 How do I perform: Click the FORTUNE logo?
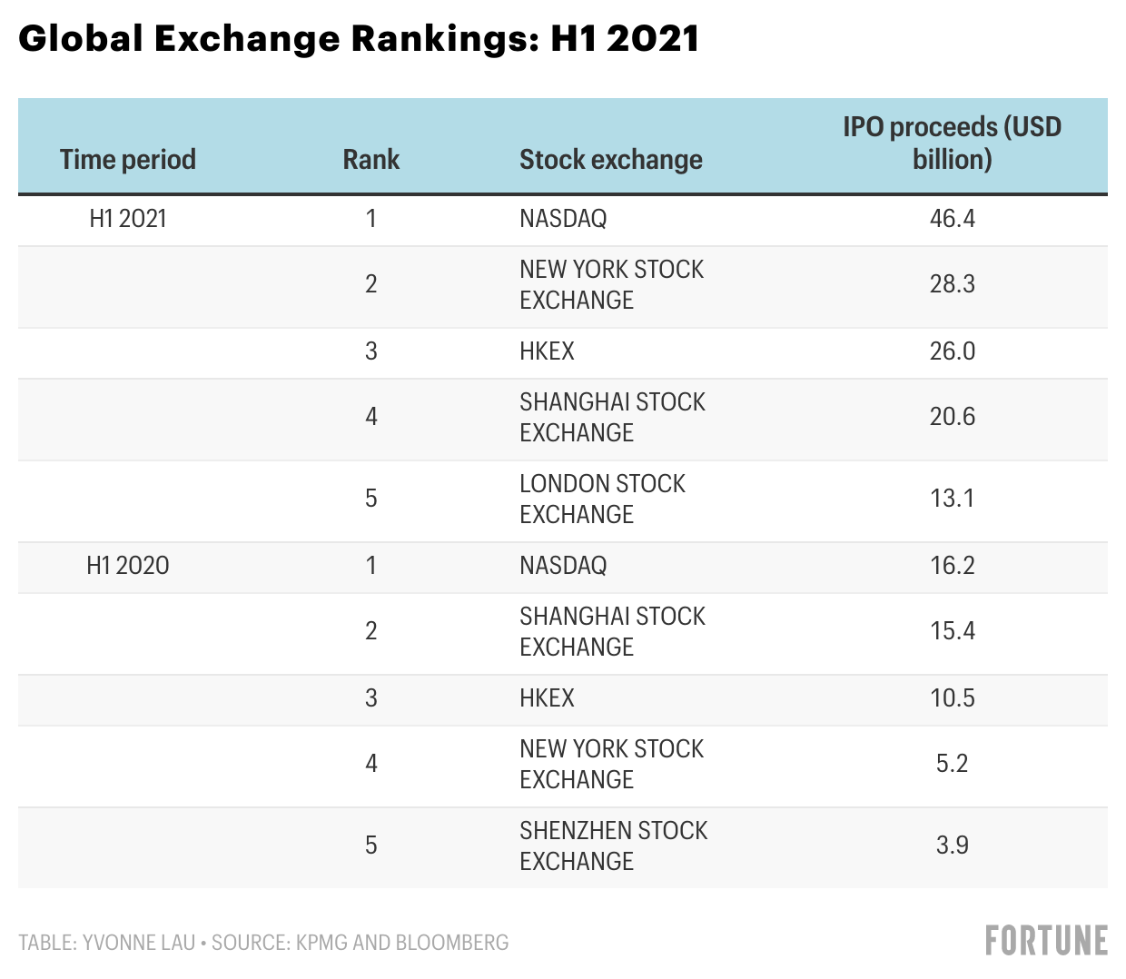coord(1046,941)
